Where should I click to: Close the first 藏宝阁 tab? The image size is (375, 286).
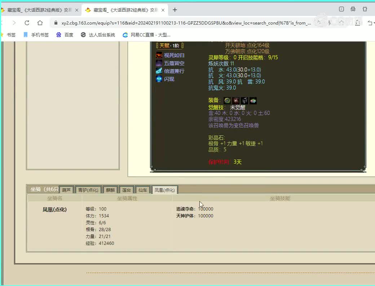point(77,10)
